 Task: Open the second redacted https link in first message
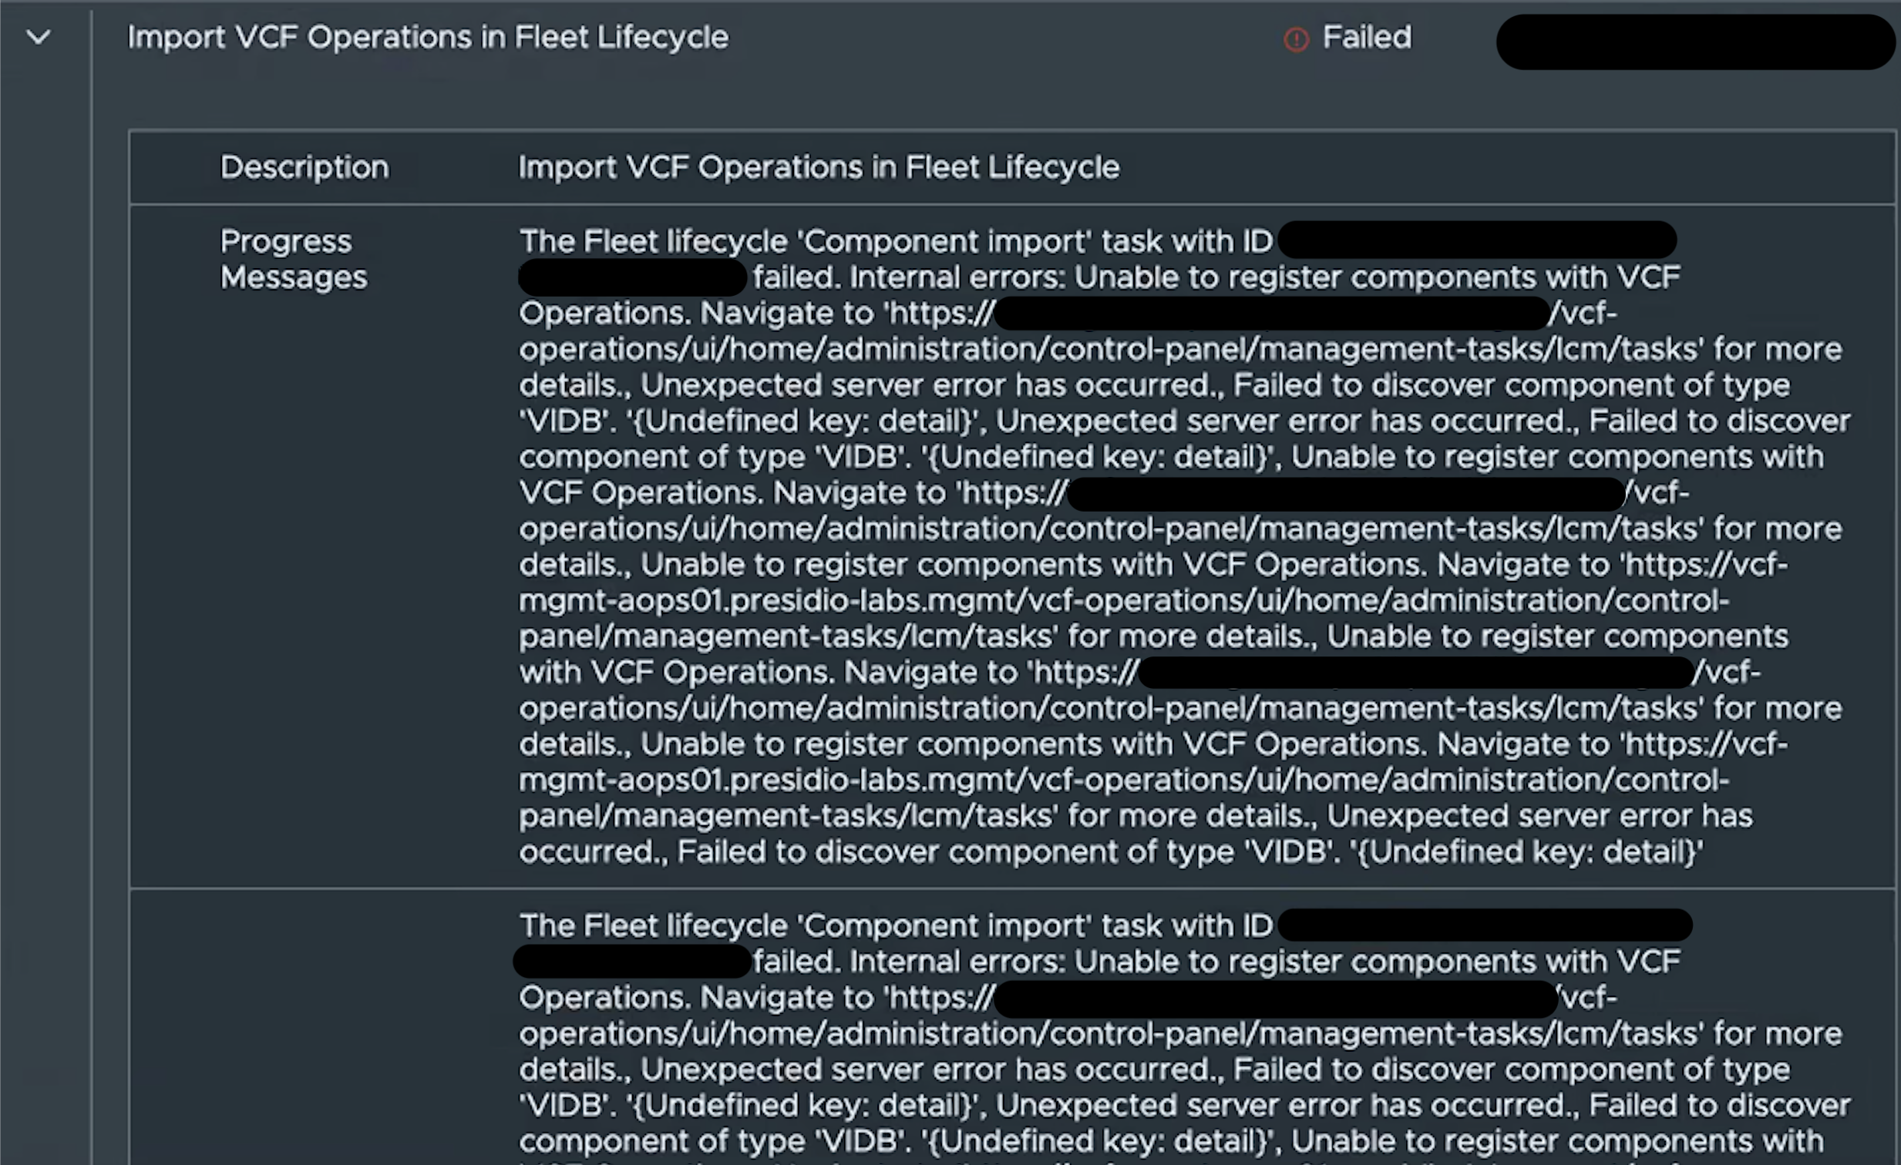[x=1346, y=493]
